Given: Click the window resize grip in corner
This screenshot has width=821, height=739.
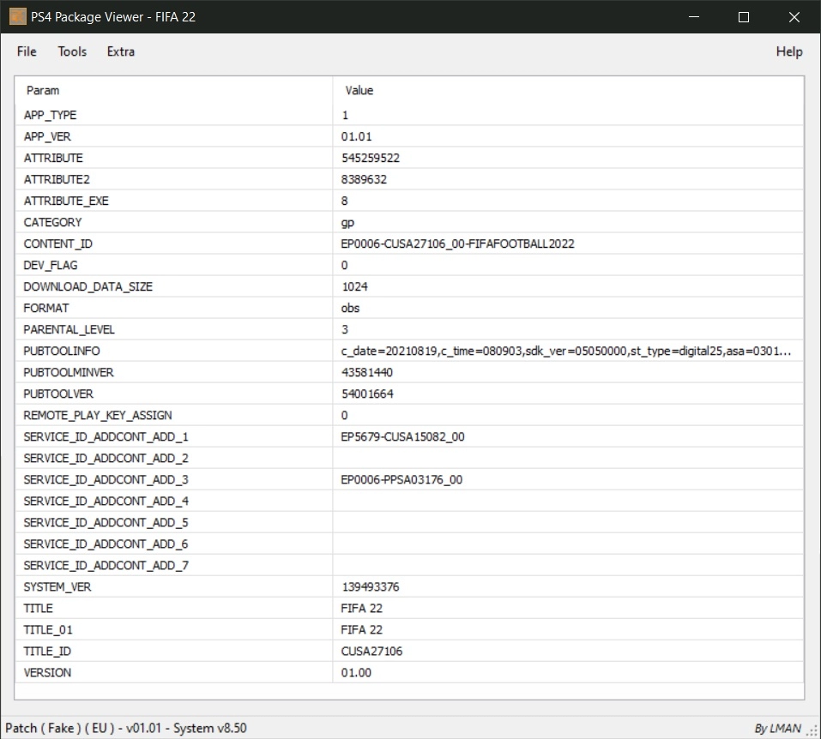Looking at the screenshot, I should 812,730.
